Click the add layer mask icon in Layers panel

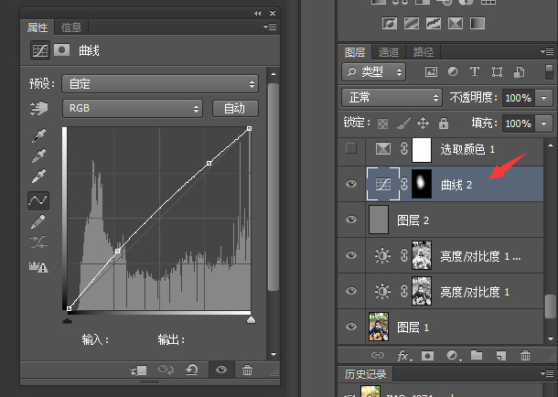[x=426, y=355]
